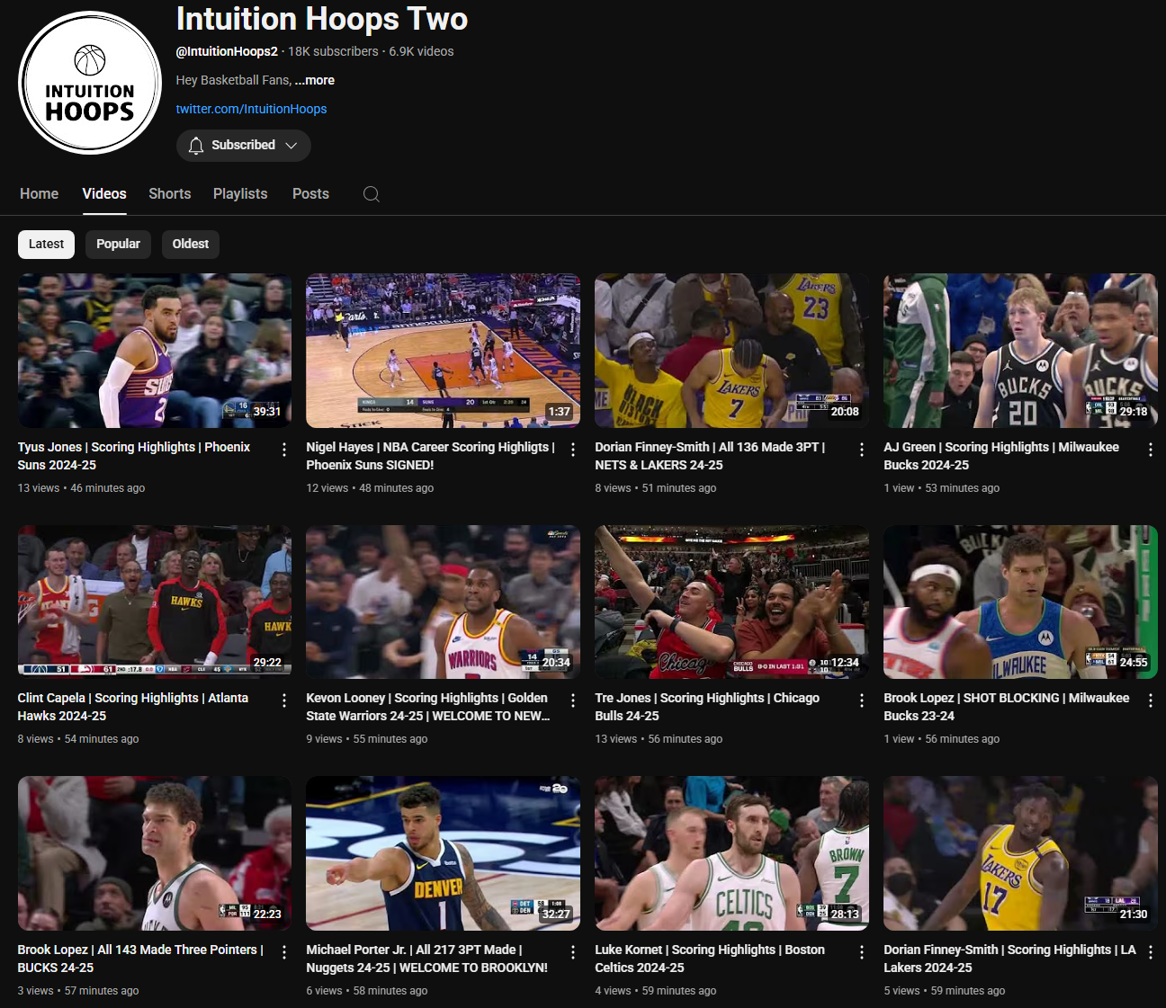Image resolution: width=1166 pixels, height=1008 pixels.
Task: Open Tre Jones Scoring Highlights title
Action: tap(707, 707)
